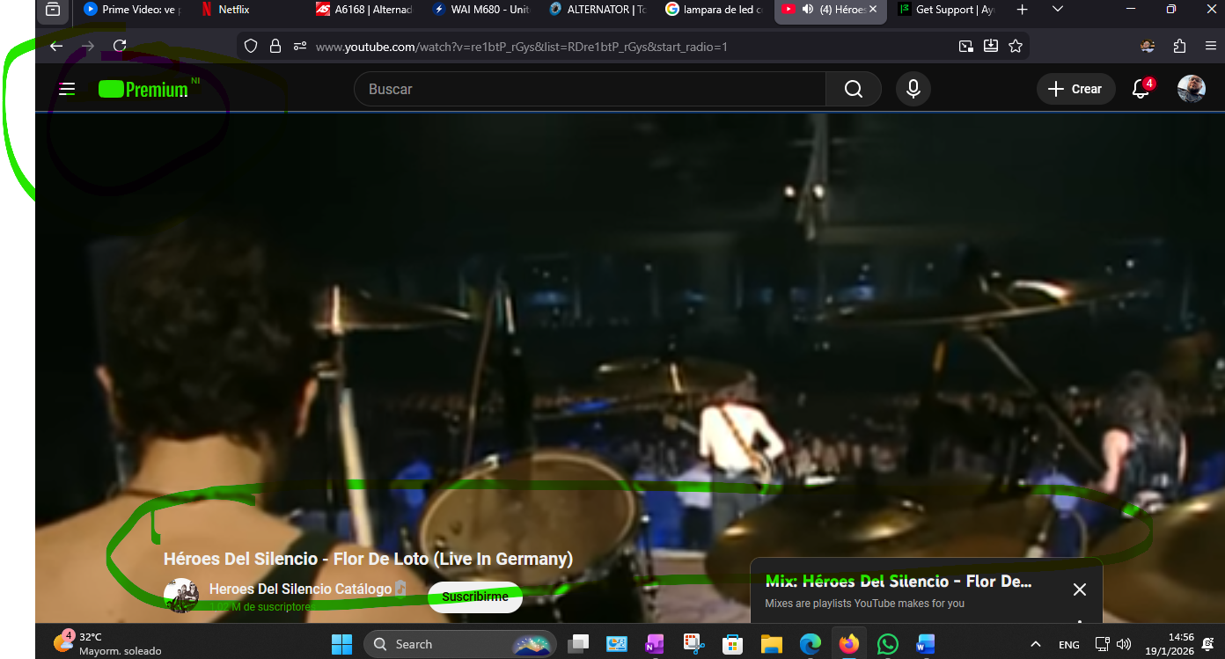
Task: Launch Snipping Tool from the taskbar
Action: coord(693,644)
